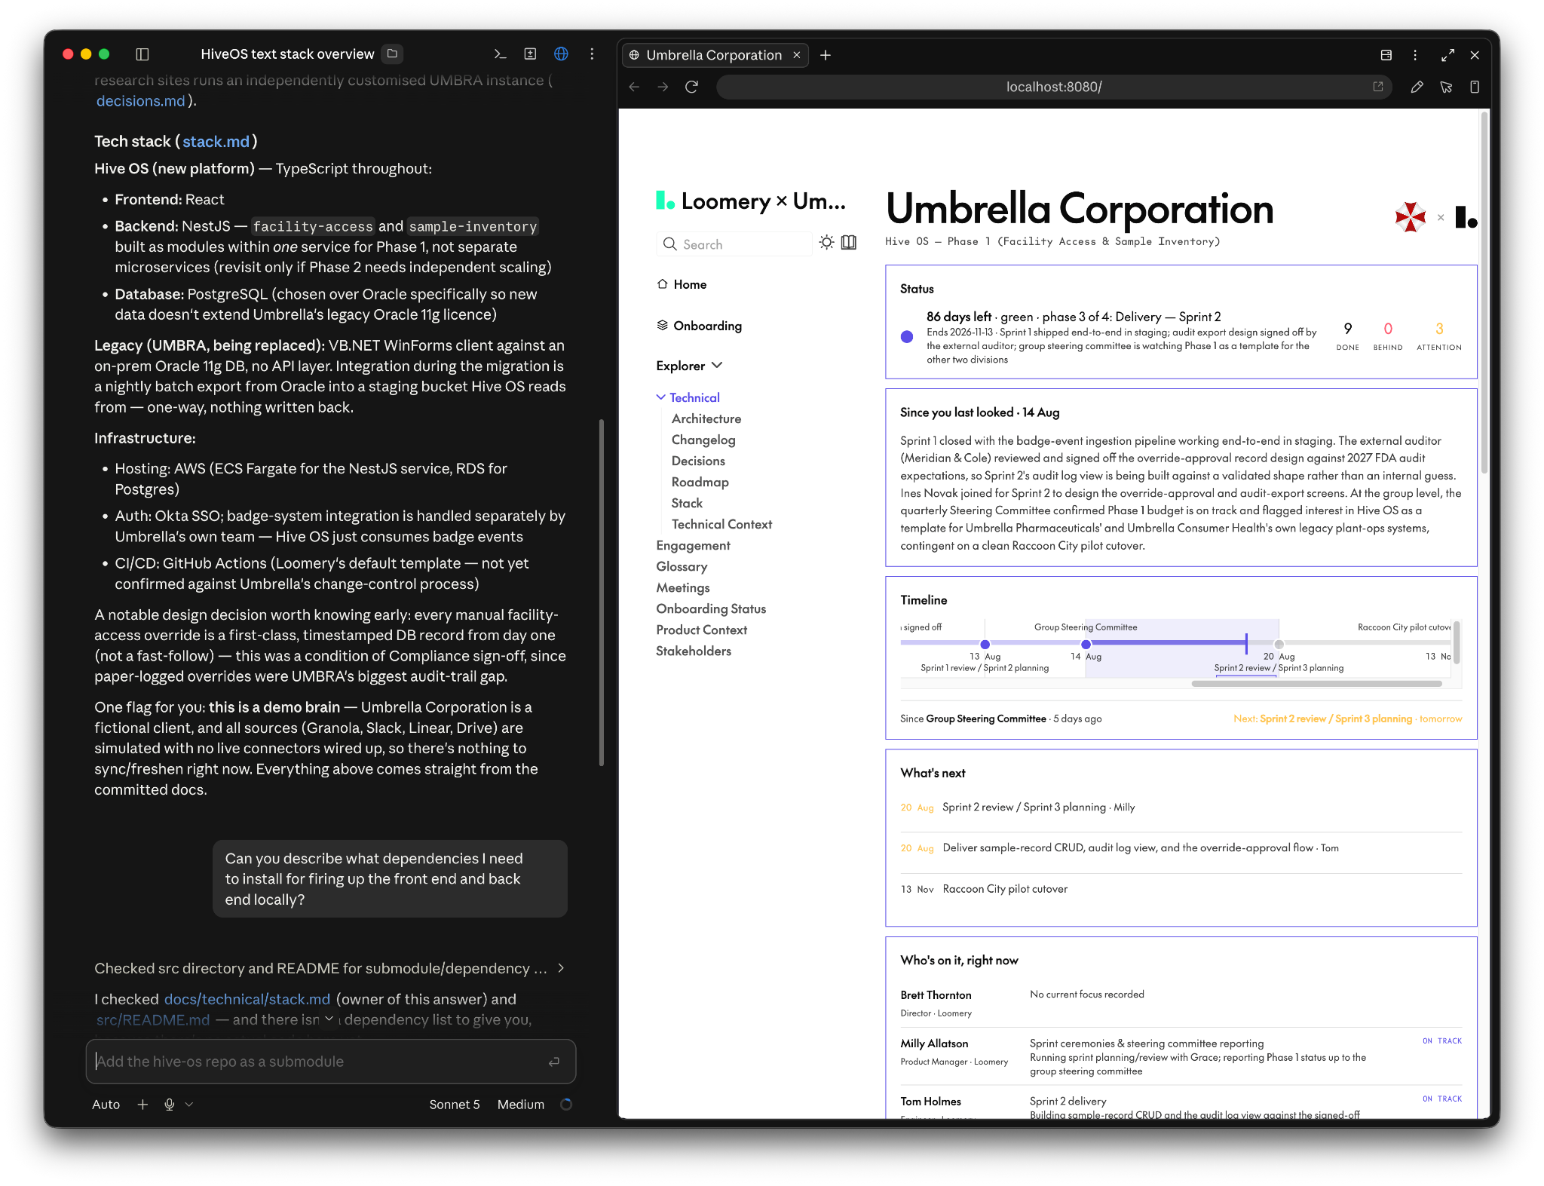1544x1186 pixels.
Task: Jump to bottom with the chat down arrow
Action: (329, 1019)
